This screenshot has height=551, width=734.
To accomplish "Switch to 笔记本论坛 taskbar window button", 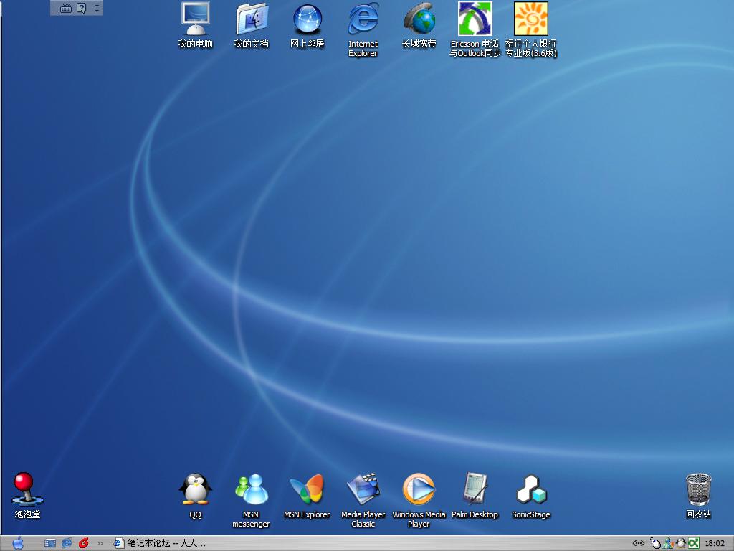I will point(161,543).
